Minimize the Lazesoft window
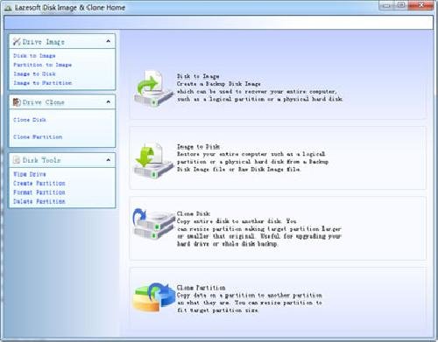The width and height of the screenshot is (438, 342). (385, 5)
